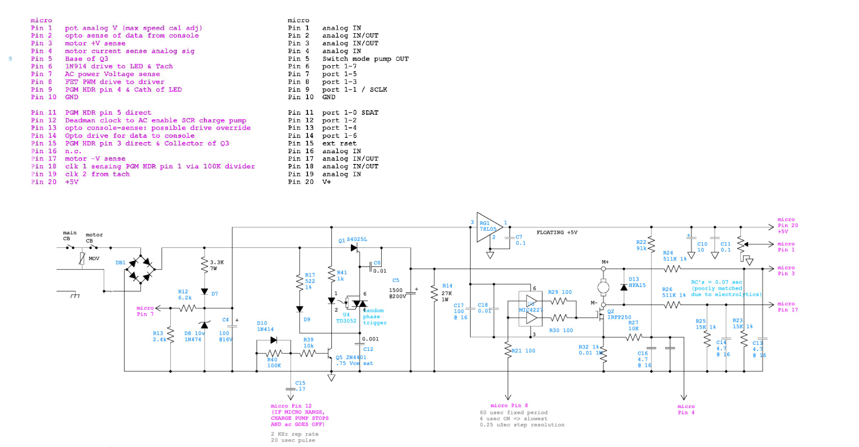Select the R26 511K resistor zigzag
The image size is (859, 447).
pos(673,305)
